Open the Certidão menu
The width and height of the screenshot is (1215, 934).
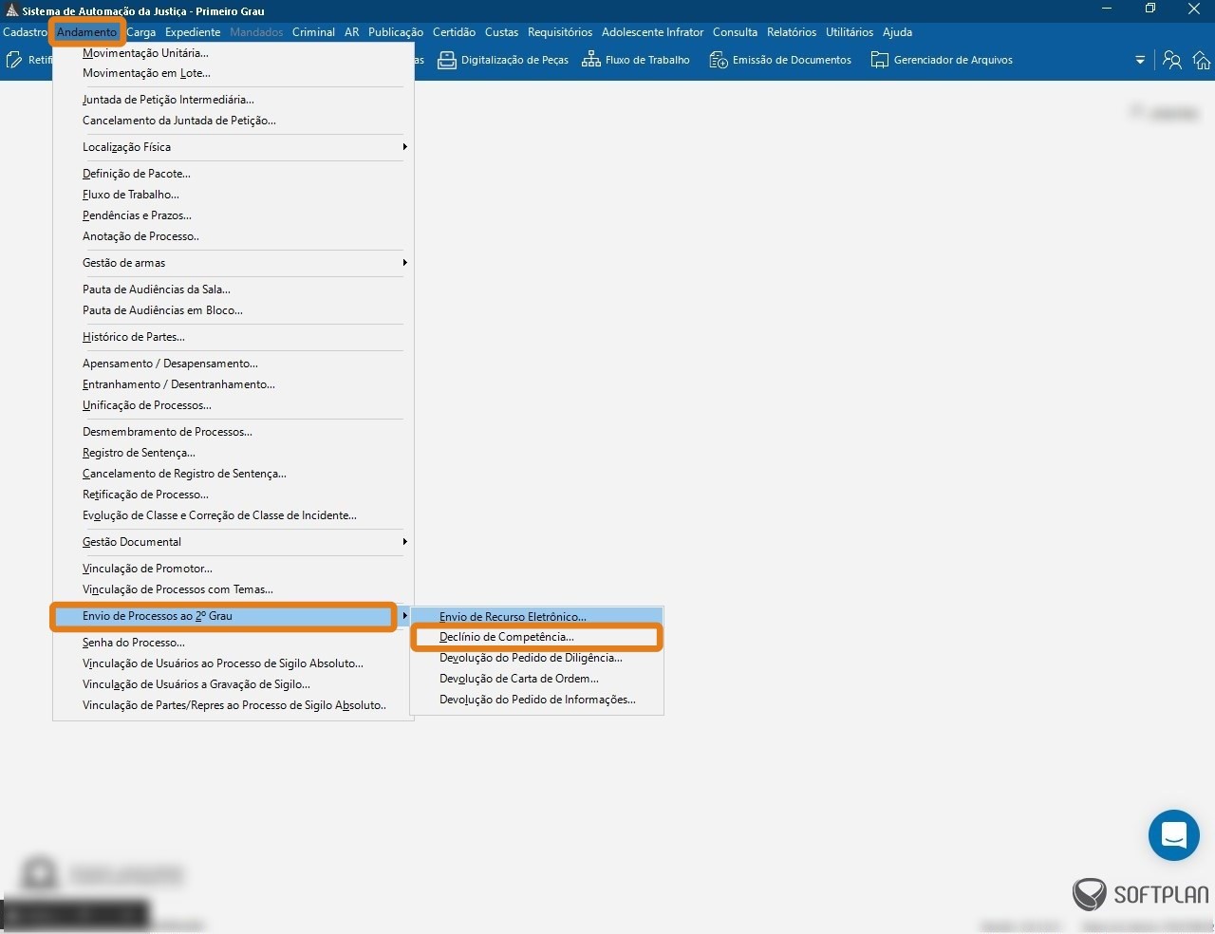pos(454,32)
